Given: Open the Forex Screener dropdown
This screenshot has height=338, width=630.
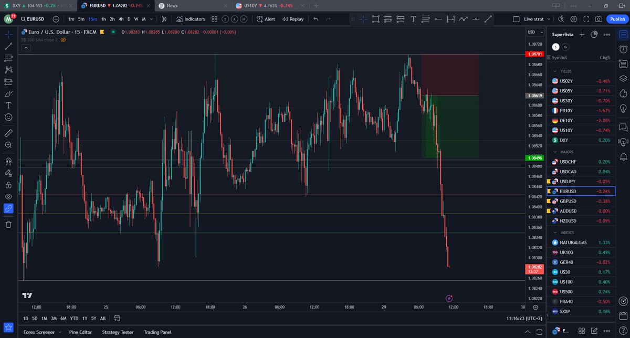Looking at the screenshot, I should [43, 332].
